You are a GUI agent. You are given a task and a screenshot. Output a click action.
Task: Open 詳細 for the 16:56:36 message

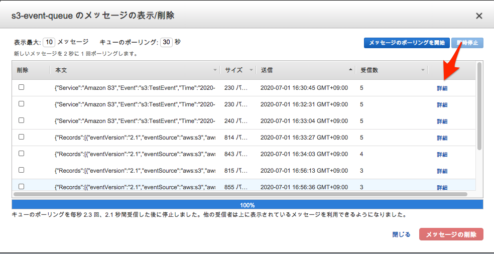(x=442, y=188)
